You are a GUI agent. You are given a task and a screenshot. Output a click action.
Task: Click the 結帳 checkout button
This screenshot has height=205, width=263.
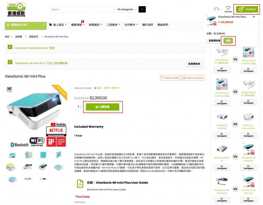pos(228,41)
